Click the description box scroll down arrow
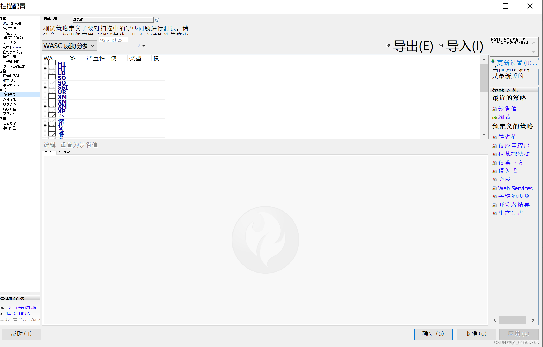This screenshot has width=543, height=347. click(x=534, y=51)
